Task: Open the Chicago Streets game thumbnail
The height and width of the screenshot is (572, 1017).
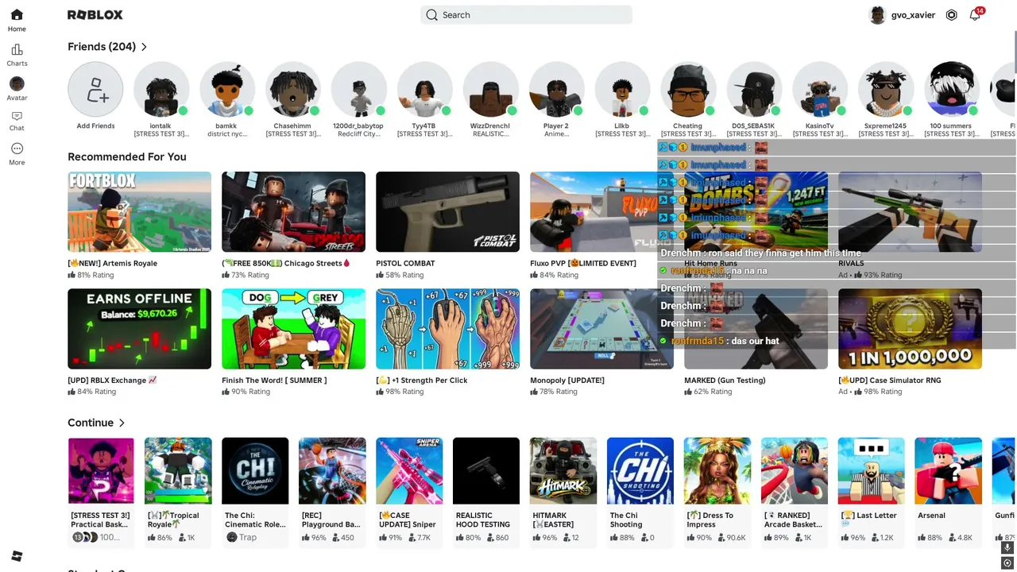Action: click(293, 212)
